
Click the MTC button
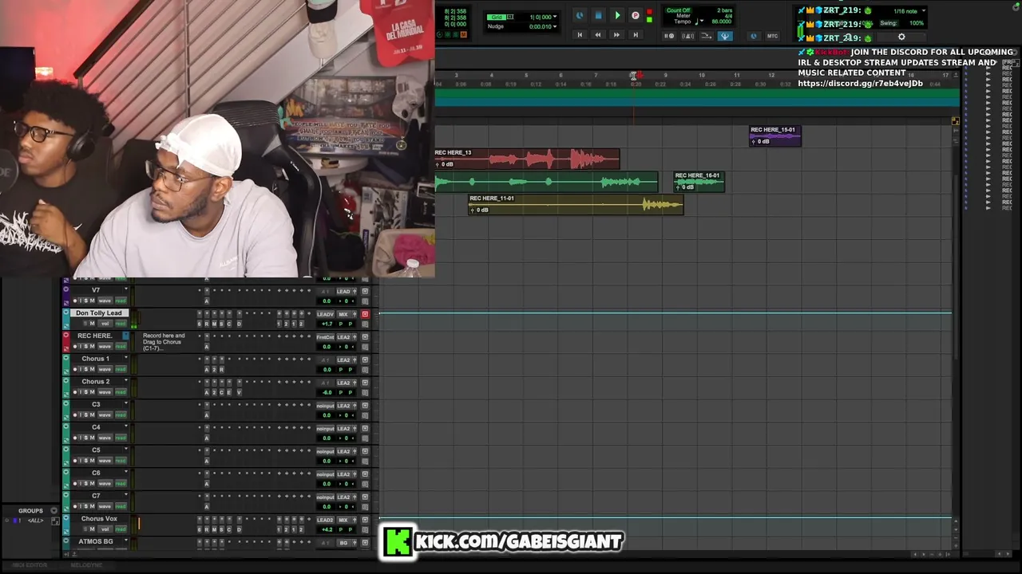tap(772, 36)
